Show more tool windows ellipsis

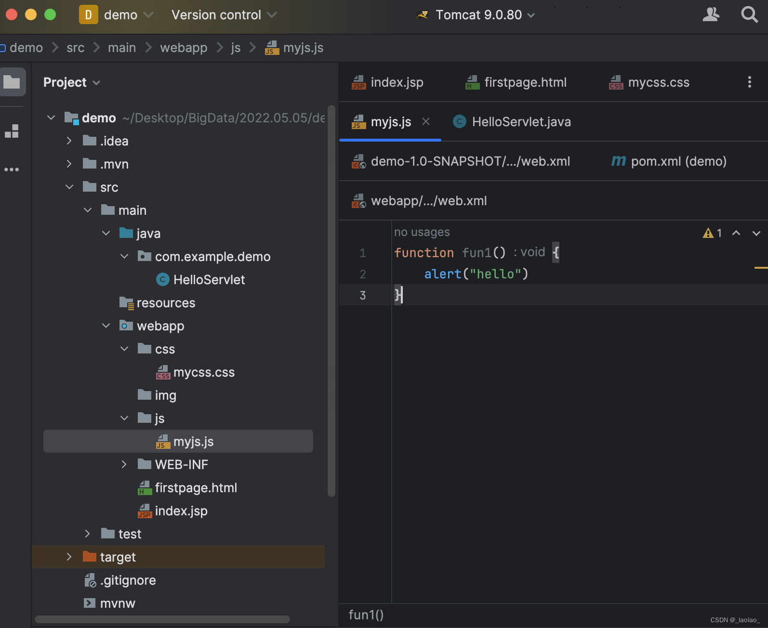point(12,170)
